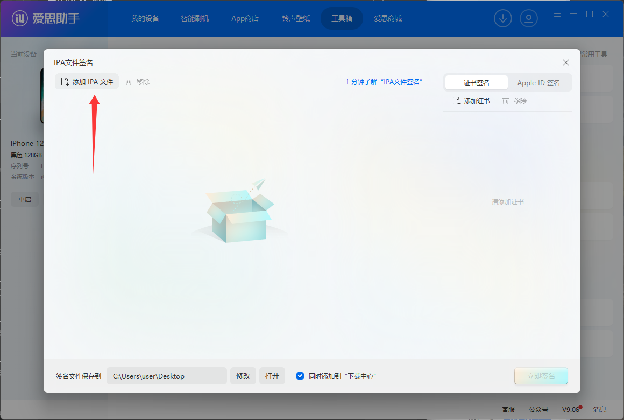The image size is (624, 420).
Task: Click the 添加 IPA 文件 button
Action: [87, 82]
